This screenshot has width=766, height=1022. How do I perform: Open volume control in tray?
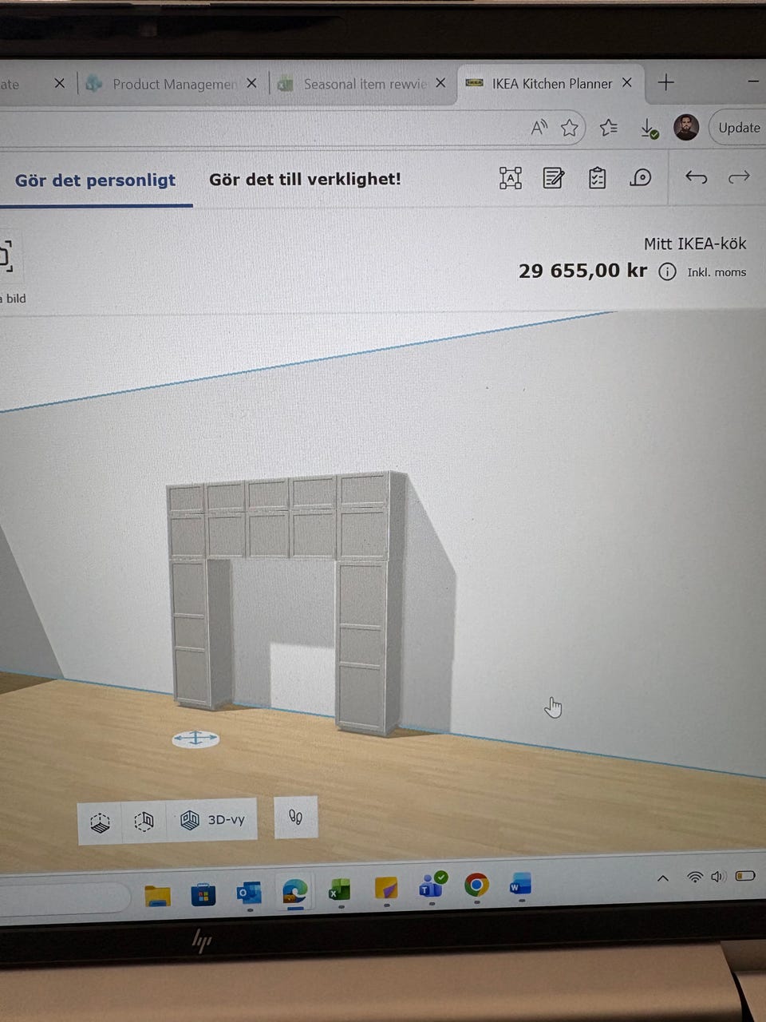[x=718, y=877]
